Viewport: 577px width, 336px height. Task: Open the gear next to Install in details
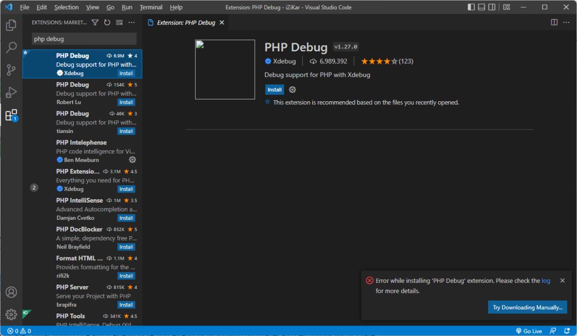292,90
